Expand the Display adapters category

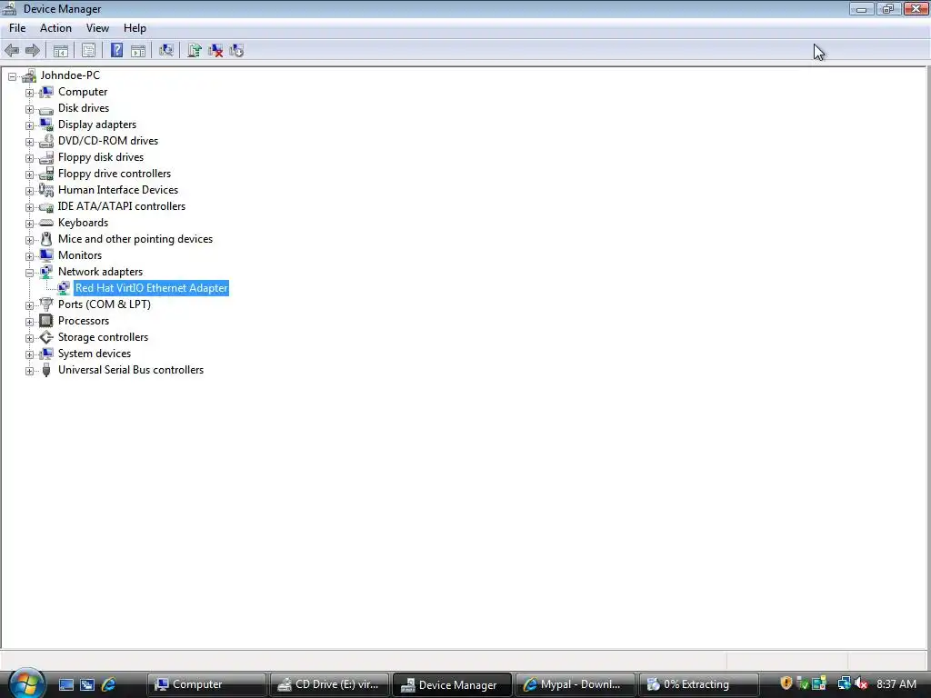click(x=29, y=125)
